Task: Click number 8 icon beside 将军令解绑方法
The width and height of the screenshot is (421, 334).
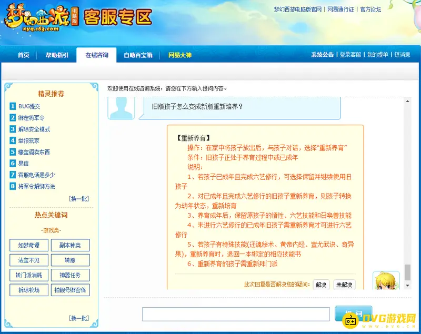Action: [x=13, y=186]
